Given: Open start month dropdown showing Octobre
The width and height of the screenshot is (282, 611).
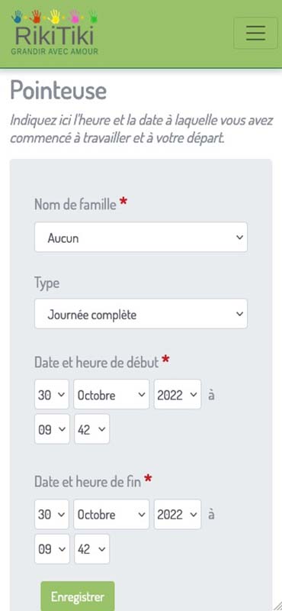Looking at the screenshot, I should coord(111,394).
